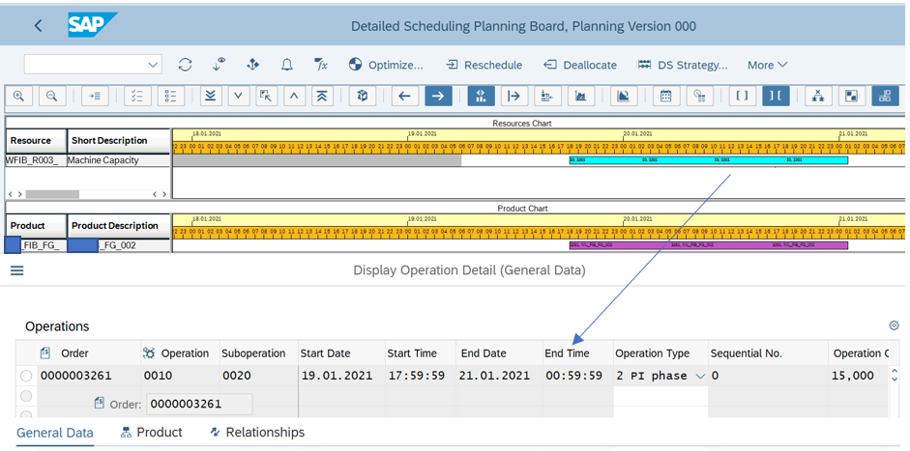Open the empty toolbar combo box
The image size is (910, 451).
point(93,65)
